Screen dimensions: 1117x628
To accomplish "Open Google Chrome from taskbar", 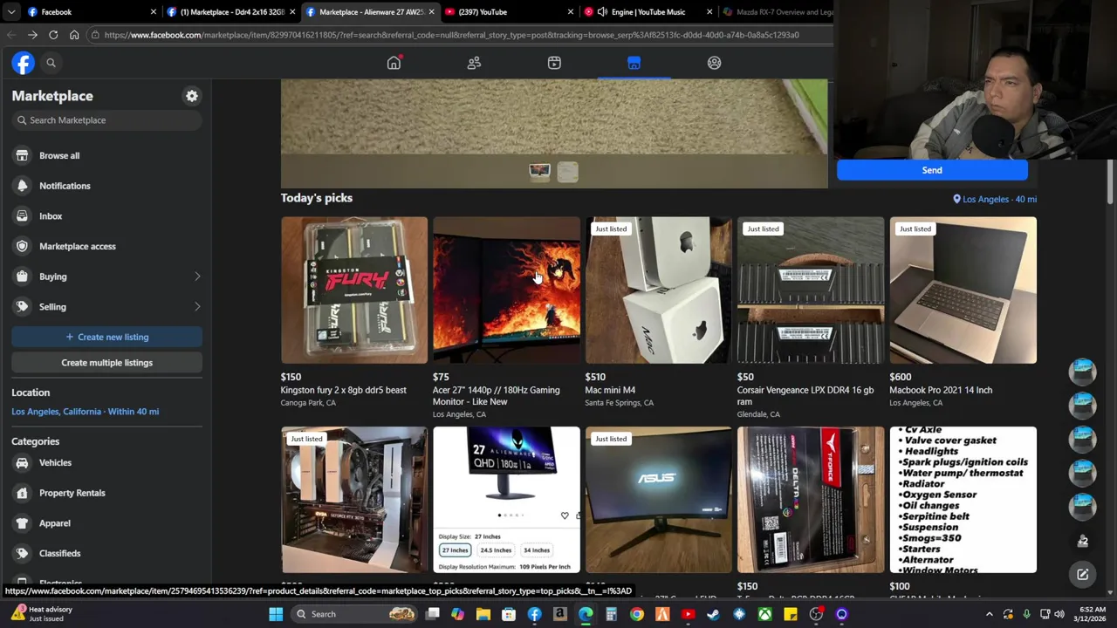I will pos(637,614).
